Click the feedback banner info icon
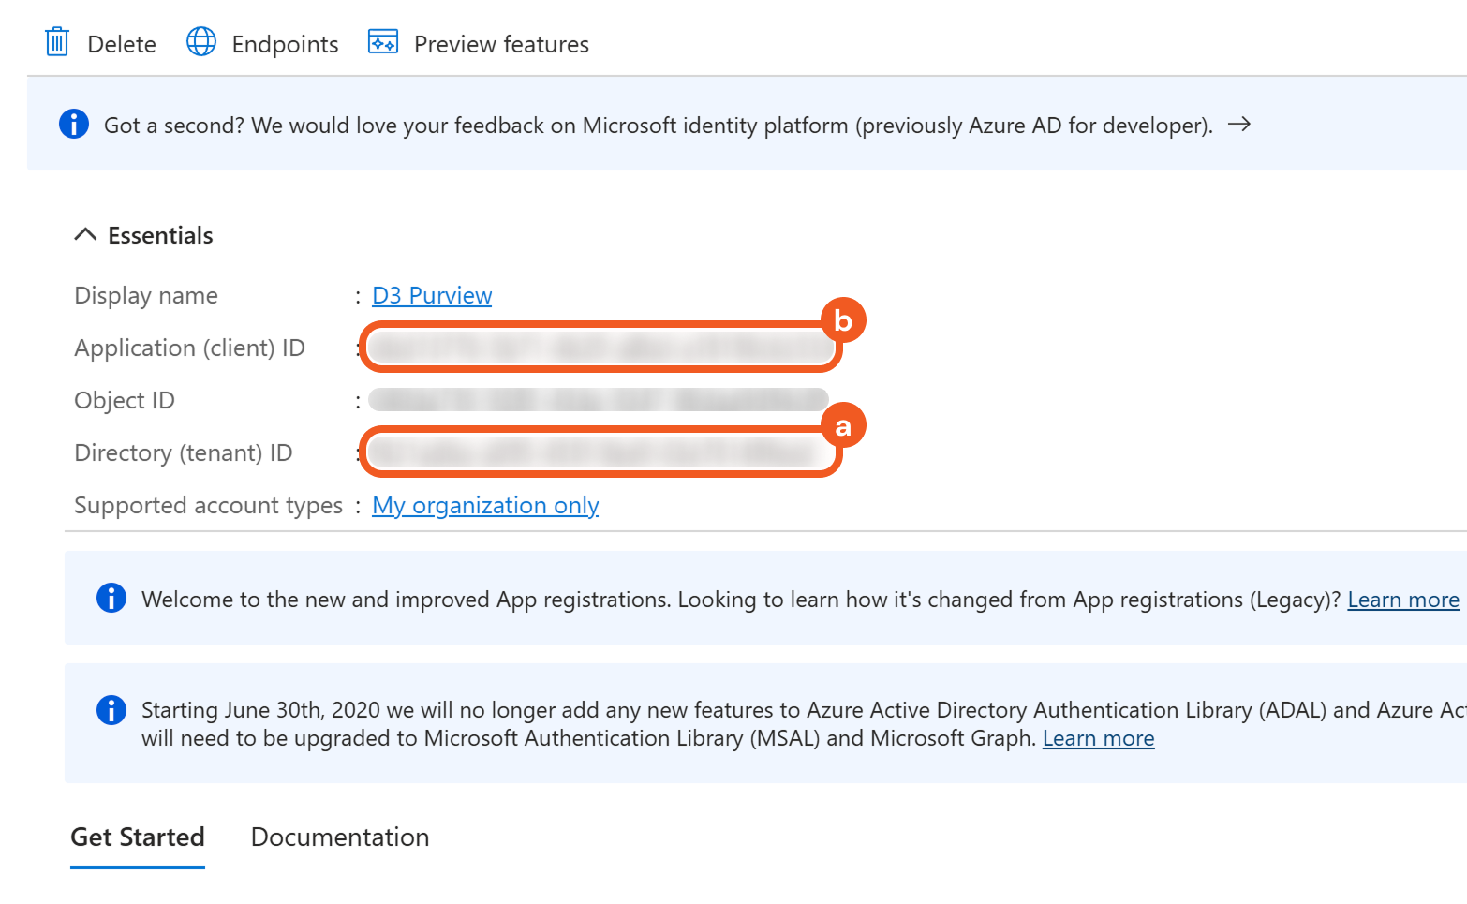 pos(74,124)
